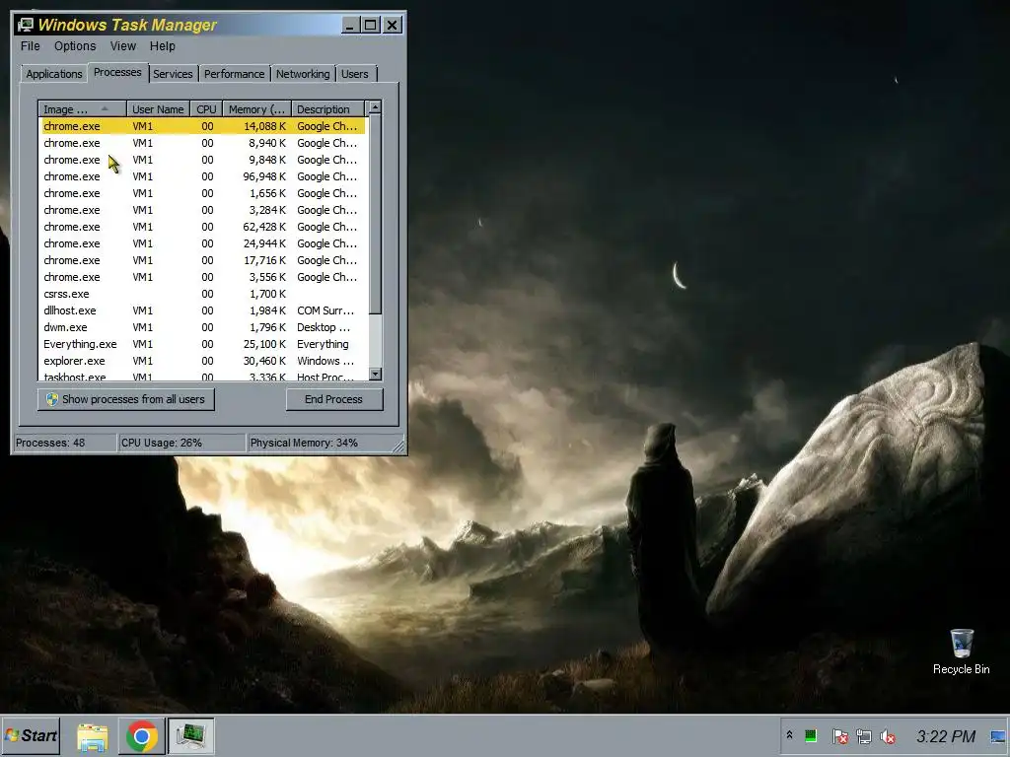The height and width of the screenshot is (757, 1010).
Task: Select chrome.exe row using 9,848 K
Action: (203, 160)
